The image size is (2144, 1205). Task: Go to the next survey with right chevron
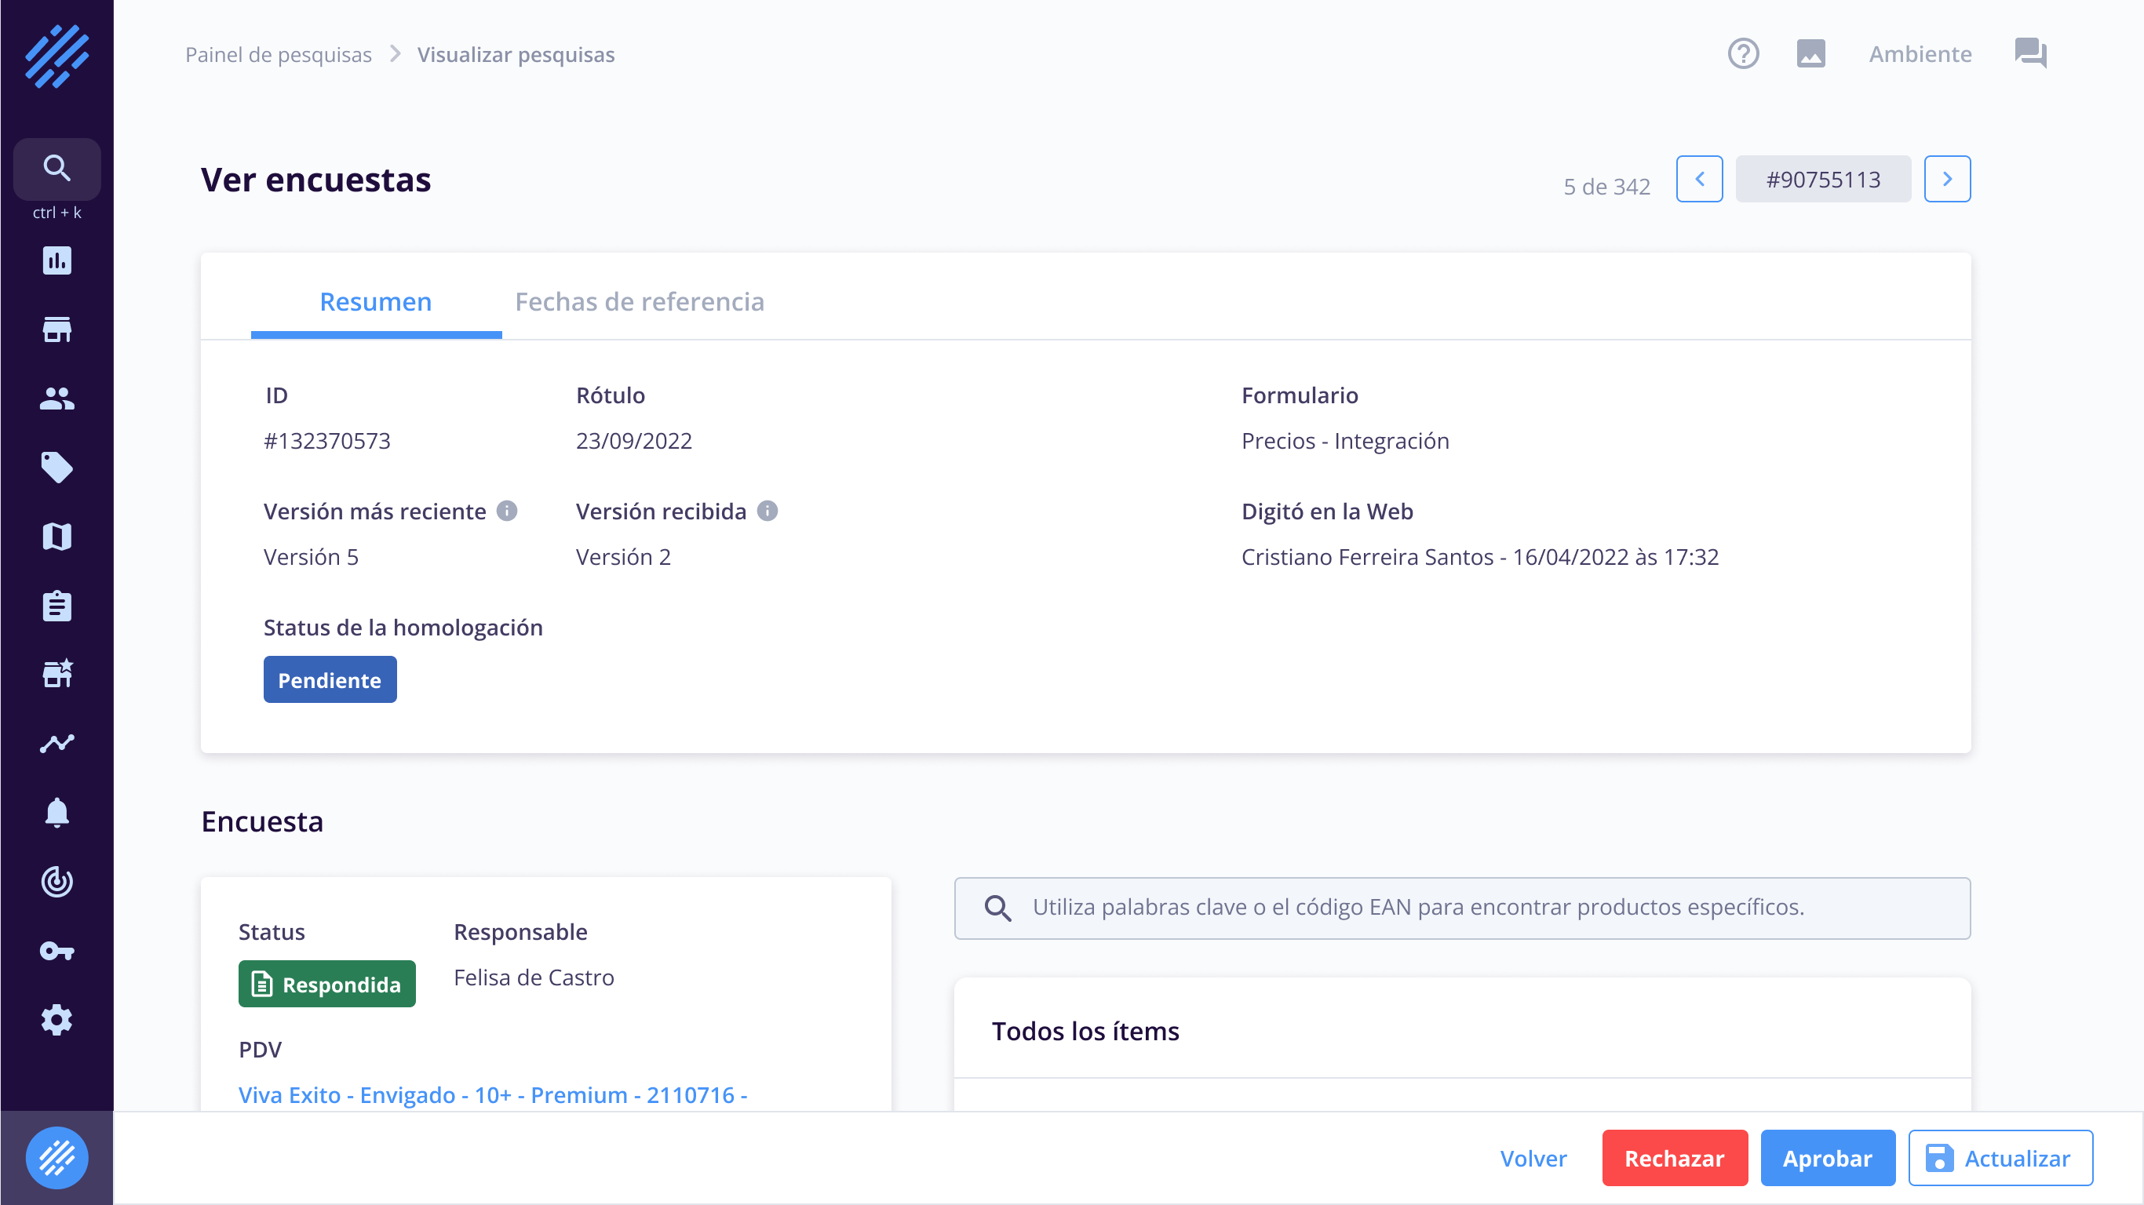pos(1947,179)
